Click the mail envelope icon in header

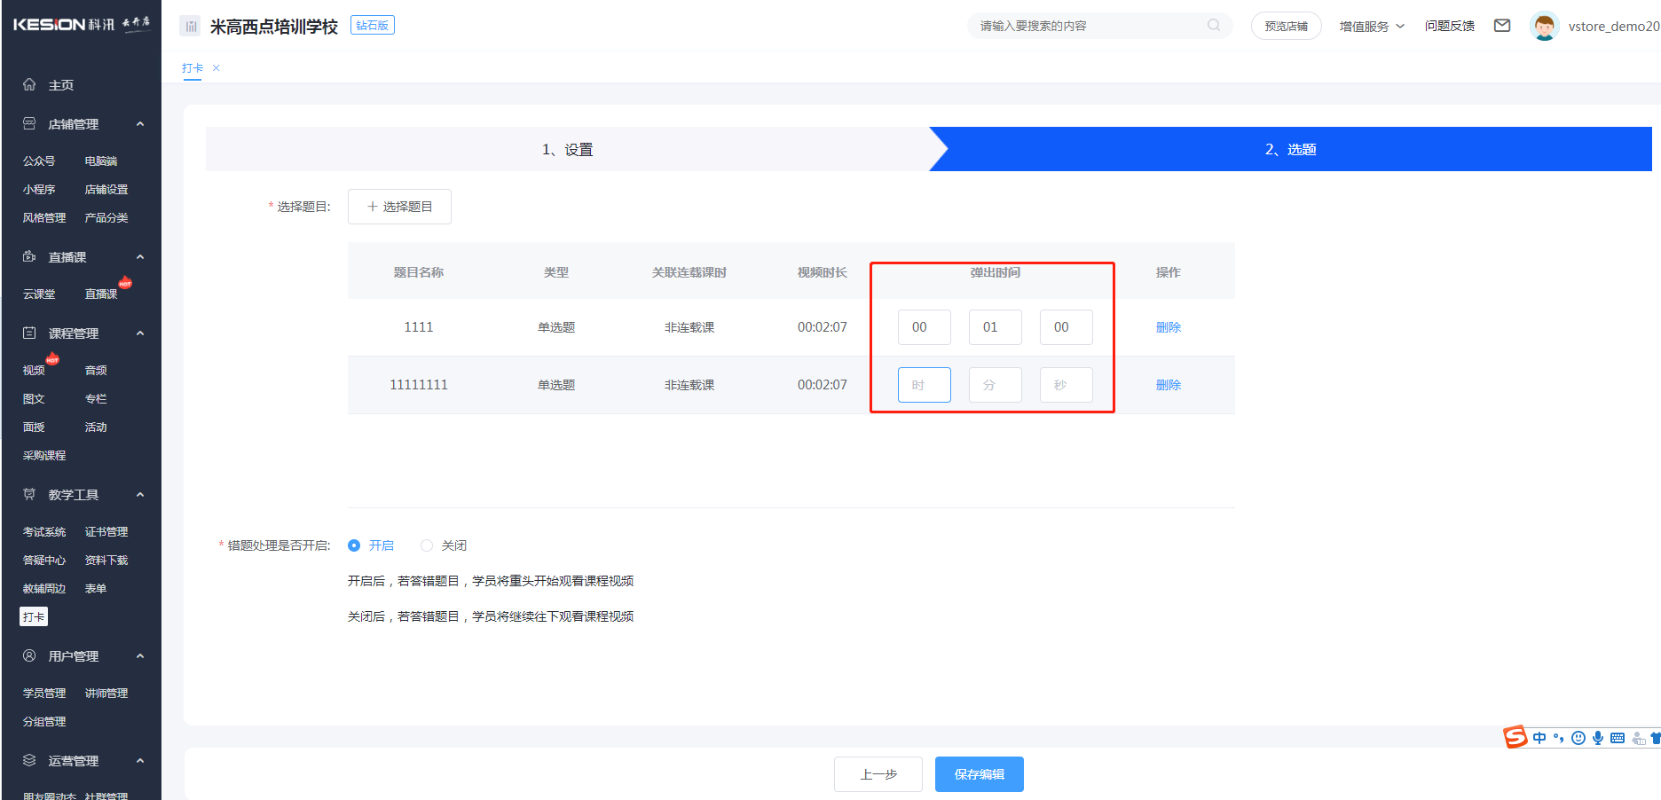coord(1502,26)
